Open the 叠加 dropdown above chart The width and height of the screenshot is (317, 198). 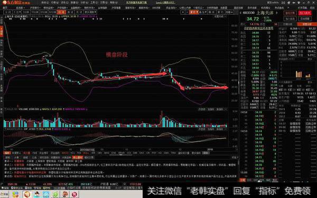tap(202, 12)
